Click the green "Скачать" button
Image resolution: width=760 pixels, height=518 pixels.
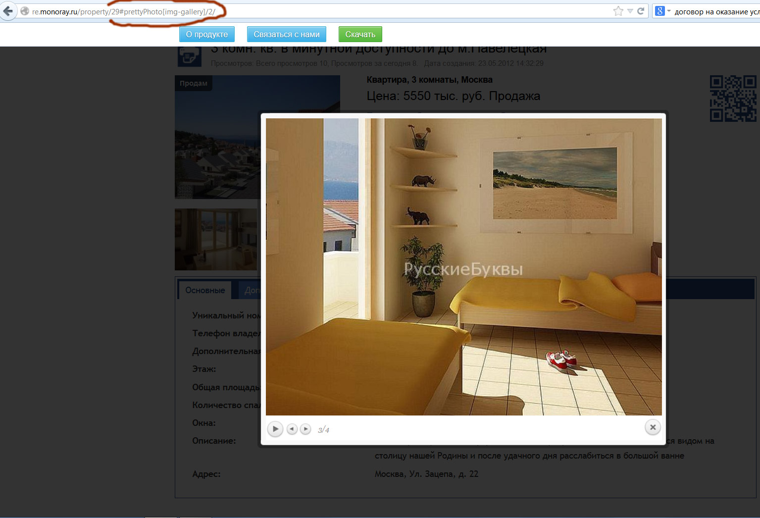[360, 34]
